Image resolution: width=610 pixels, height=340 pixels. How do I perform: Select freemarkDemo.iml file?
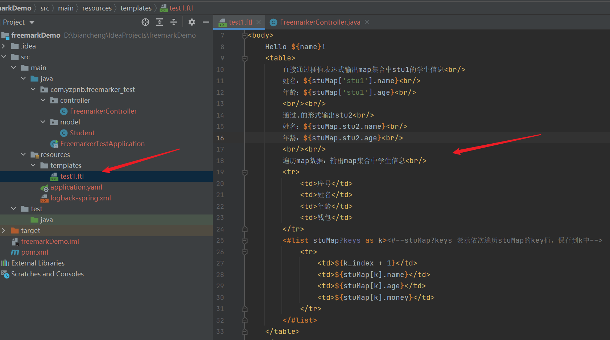[x=50, y=241]
